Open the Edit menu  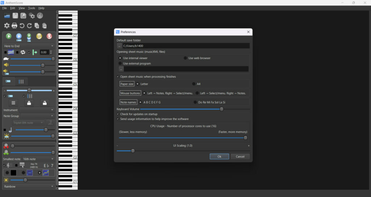point(13,8)
